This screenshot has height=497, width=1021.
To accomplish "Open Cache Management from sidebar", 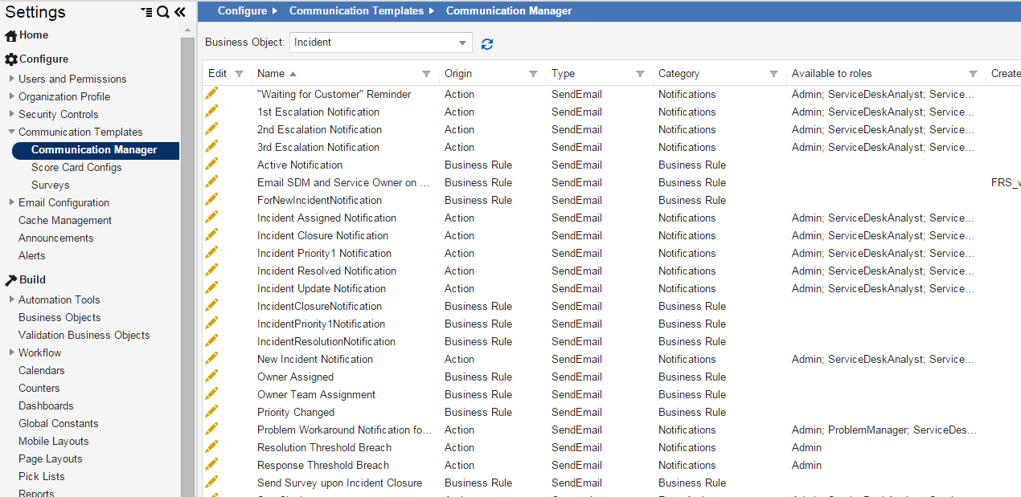I will 65,220.
